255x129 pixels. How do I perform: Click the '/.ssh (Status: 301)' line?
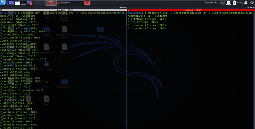(x=15, y=75)
